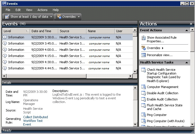Collapse the Event Actions section
The width and height of the screenshot is (195, 134).
(x=187, y=30)
